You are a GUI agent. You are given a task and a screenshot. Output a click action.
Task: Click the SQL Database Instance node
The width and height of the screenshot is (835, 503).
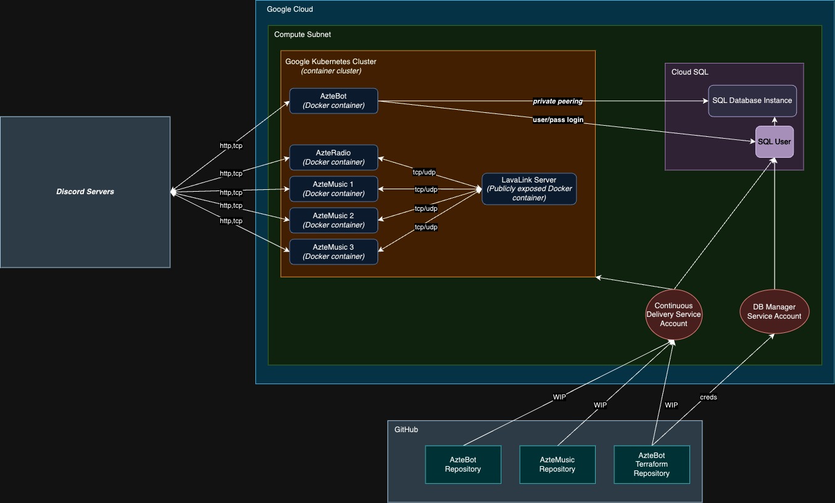click(x=752, y=100)
